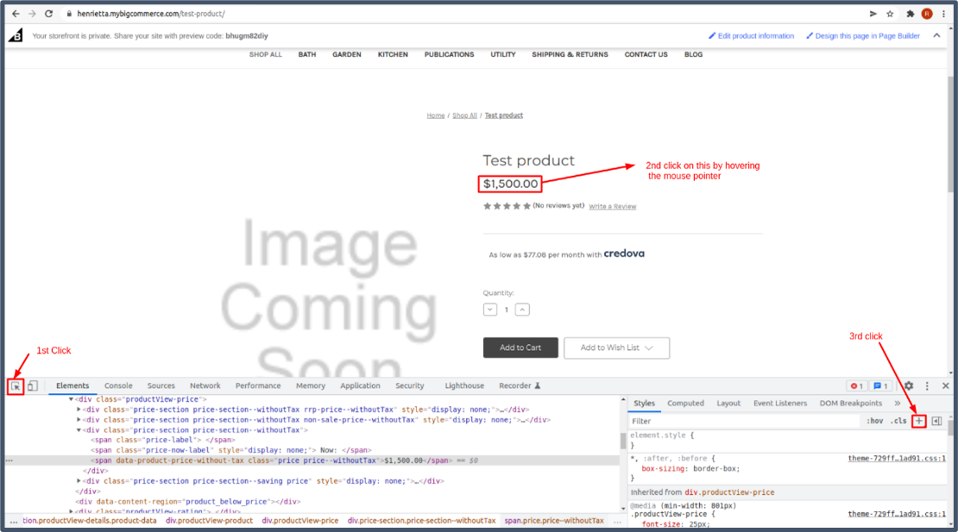Increase quantity with the up arrow
Image resolution: width=958 pixels, height=532 pixels.
pos(522,310)
